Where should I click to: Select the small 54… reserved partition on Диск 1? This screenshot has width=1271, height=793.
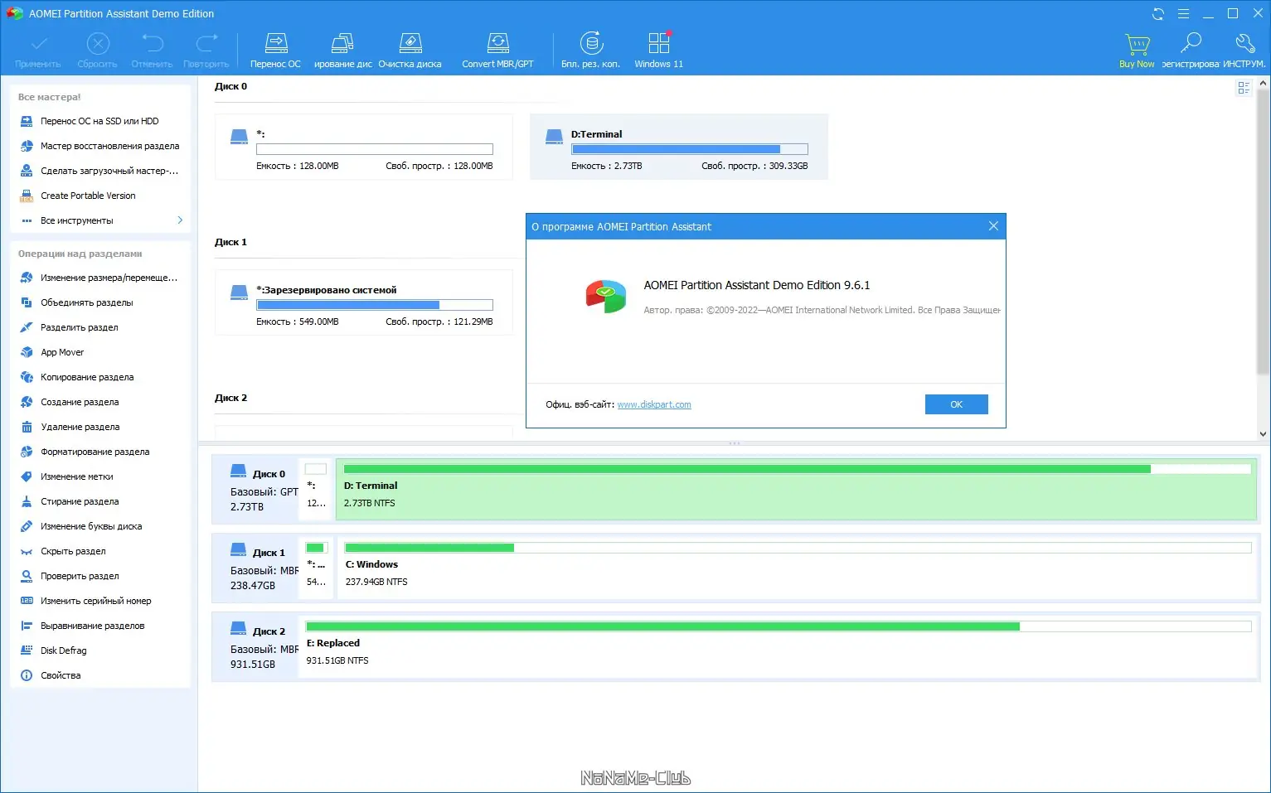316,568
